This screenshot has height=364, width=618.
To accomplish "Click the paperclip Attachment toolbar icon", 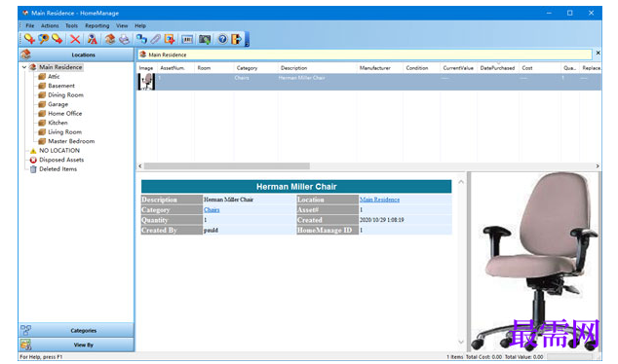I will (156, 39).
